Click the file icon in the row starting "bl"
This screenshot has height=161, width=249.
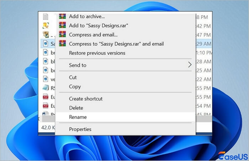pyautogui.click(x=46, y=61)
